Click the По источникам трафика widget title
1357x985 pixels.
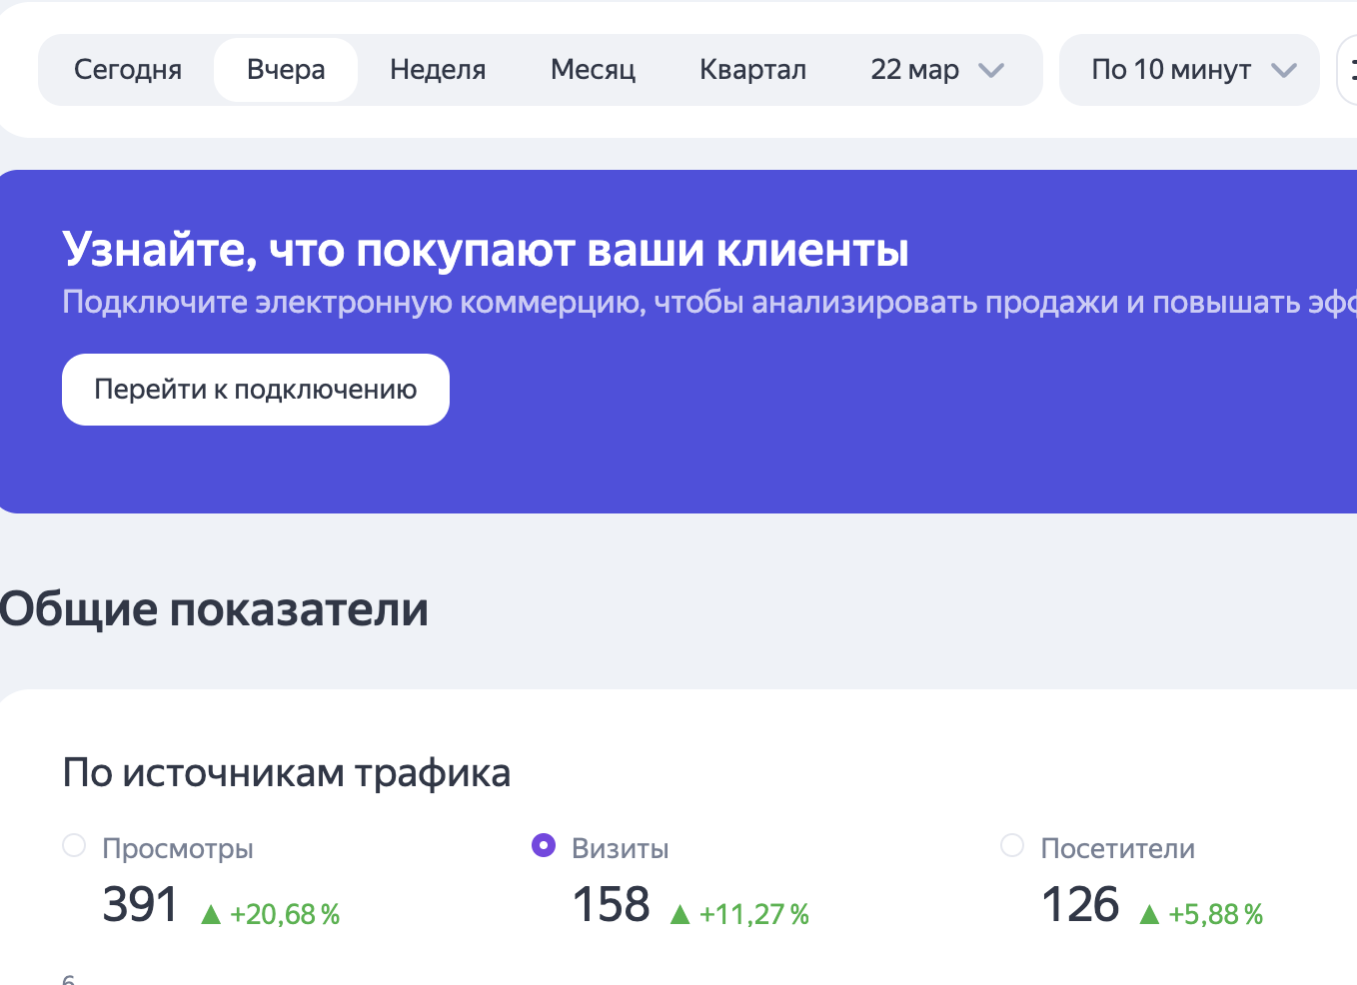(x=286, y=773)
